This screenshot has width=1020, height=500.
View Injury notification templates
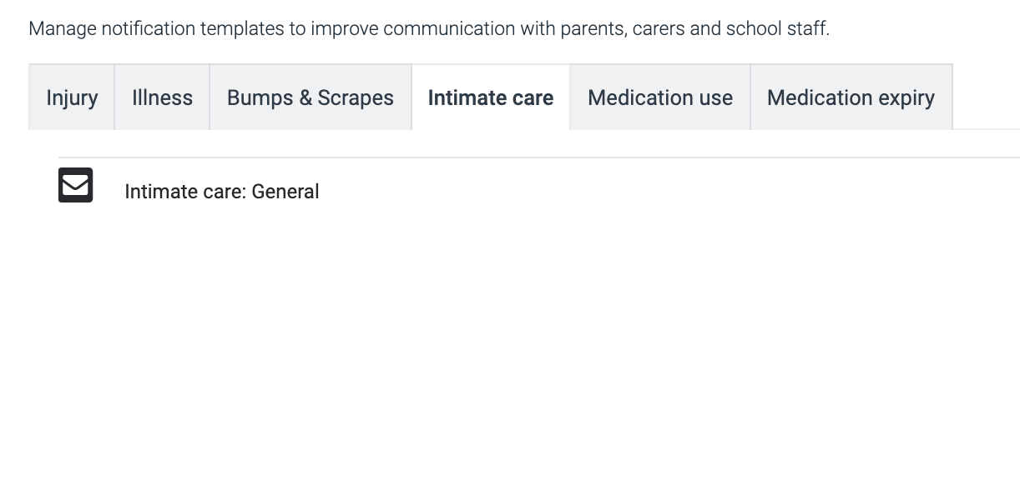pyautogui.click(x=72, y=97)
